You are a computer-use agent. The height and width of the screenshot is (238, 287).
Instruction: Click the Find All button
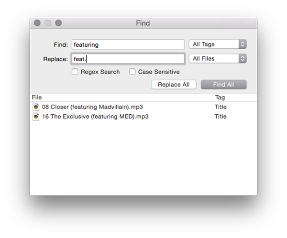(223, 85)
